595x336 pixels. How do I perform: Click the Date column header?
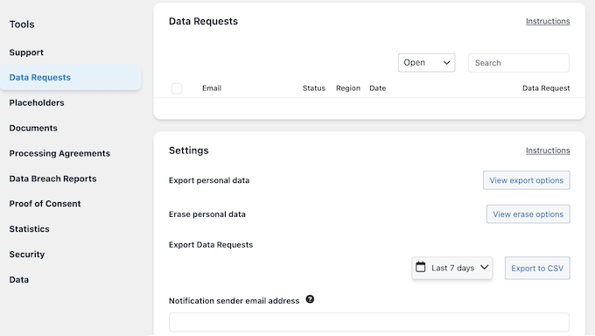tap(378, 88)
